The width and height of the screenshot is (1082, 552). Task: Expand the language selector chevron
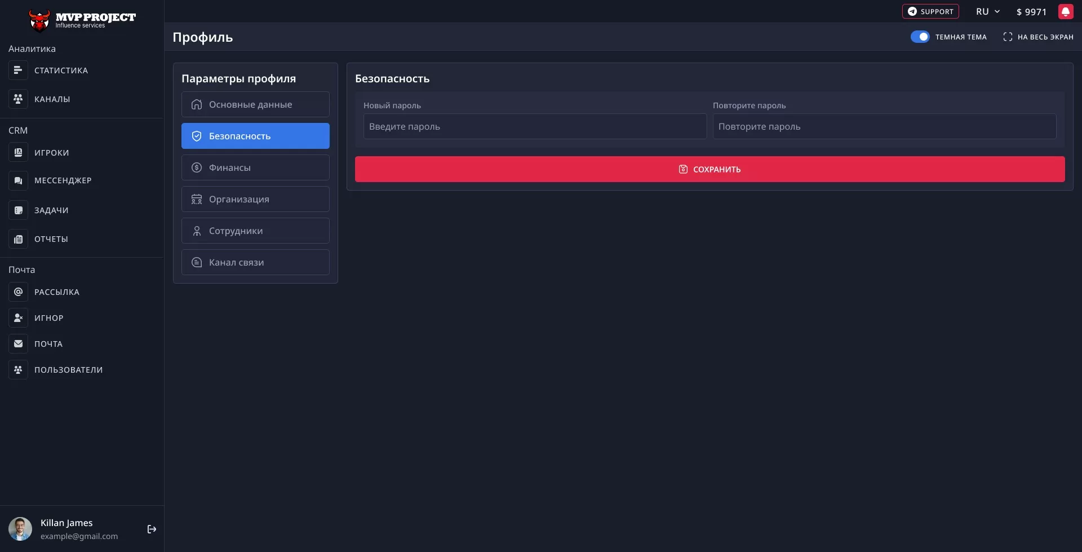click(x=996, y=11)
